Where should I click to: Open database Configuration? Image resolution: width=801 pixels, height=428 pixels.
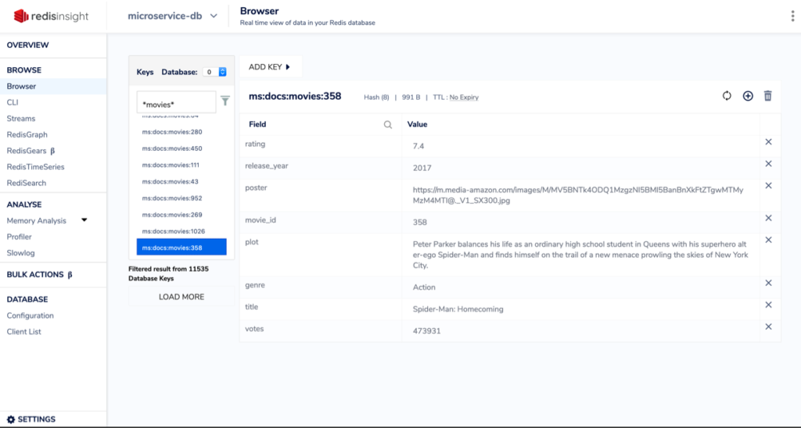(31, 316)
